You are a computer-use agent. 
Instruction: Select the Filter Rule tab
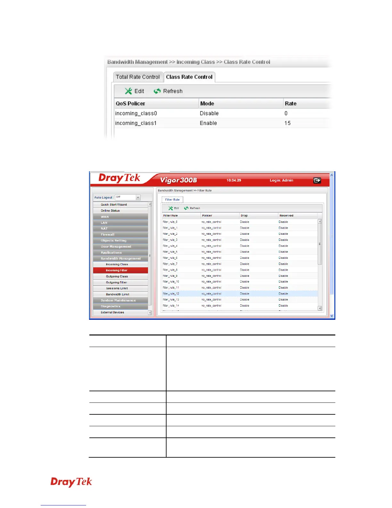172,200
